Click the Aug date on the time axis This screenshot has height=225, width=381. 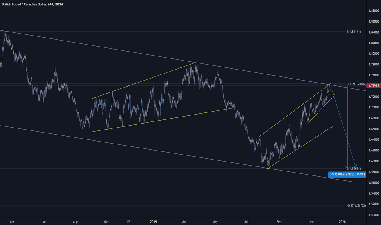[75, 221]
